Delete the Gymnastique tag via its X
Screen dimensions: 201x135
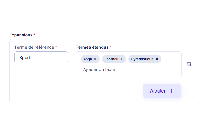pyautogui.click(x=157, y=59)
